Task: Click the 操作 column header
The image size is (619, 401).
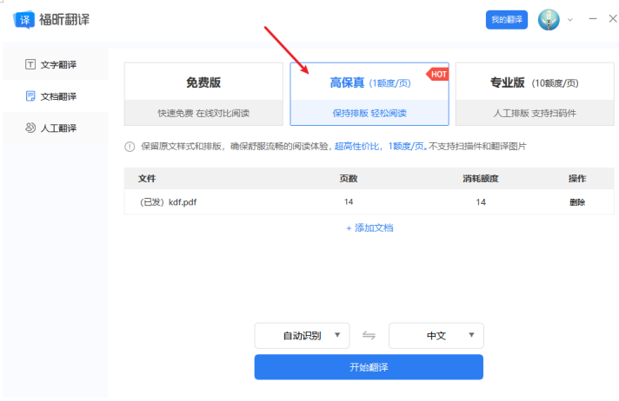Action: tap(577, 179)
